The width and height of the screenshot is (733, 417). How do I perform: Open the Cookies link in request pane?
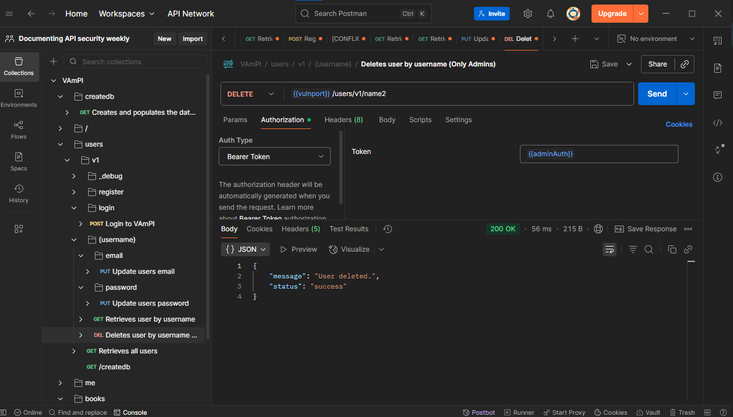click(679, 124)
